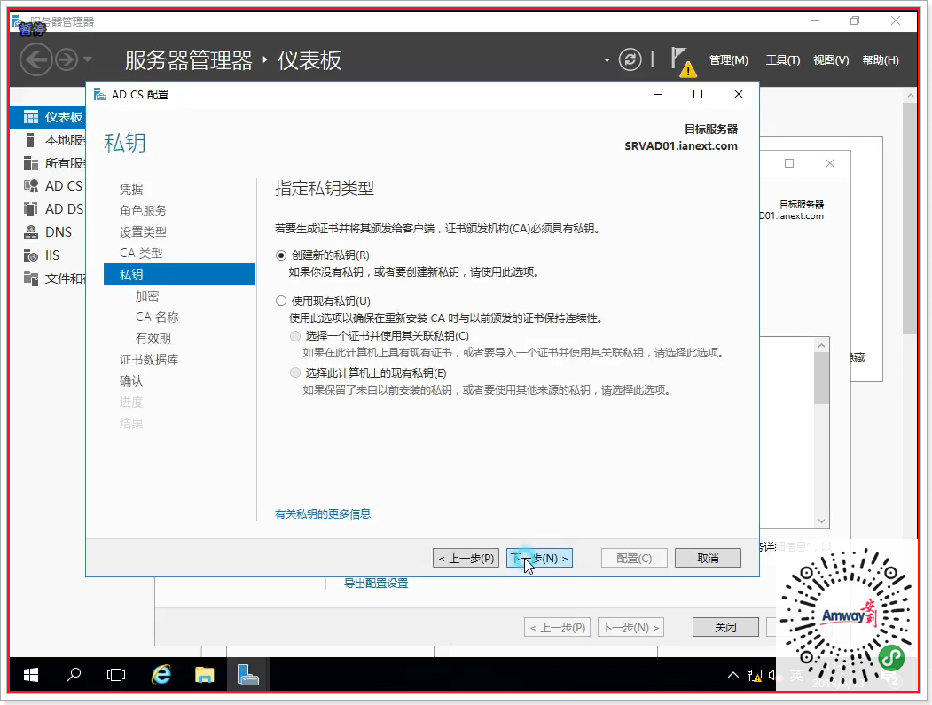Open the 导出配置设置 link in background window
The width and height of the screenshot is (932, 705).
point(376,584)
